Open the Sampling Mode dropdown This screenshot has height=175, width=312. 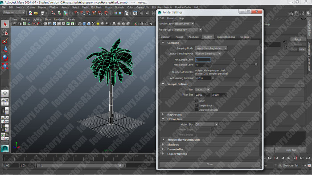[211, 49]
